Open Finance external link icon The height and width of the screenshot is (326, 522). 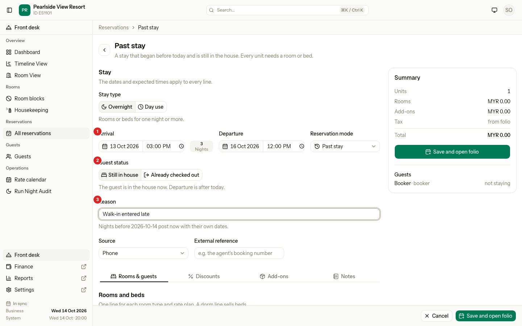[x=84, y=267]
